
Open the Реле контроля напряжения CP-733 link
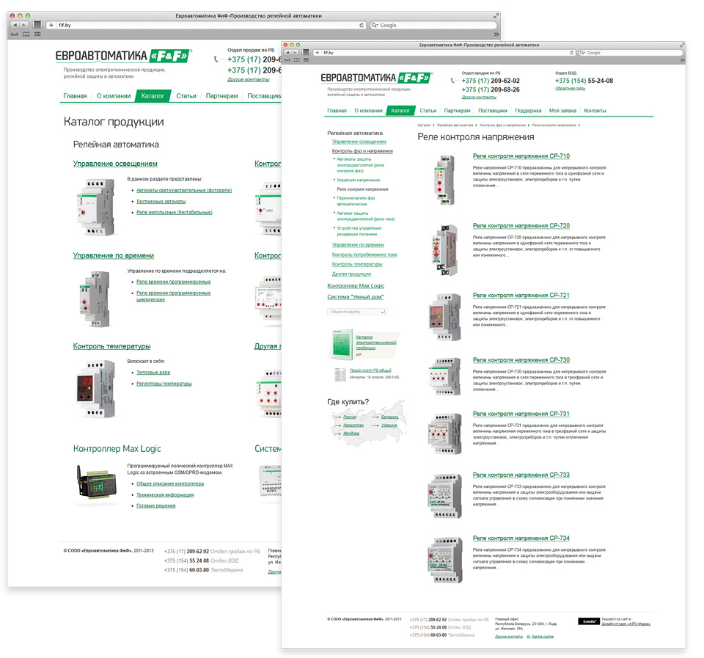(521, 475)
